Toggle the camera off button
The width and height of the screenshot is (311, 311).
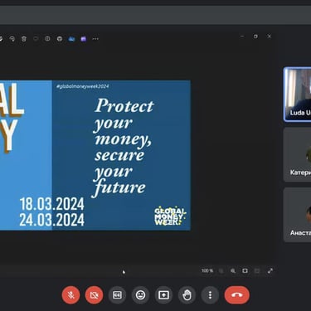coord(94,295)
